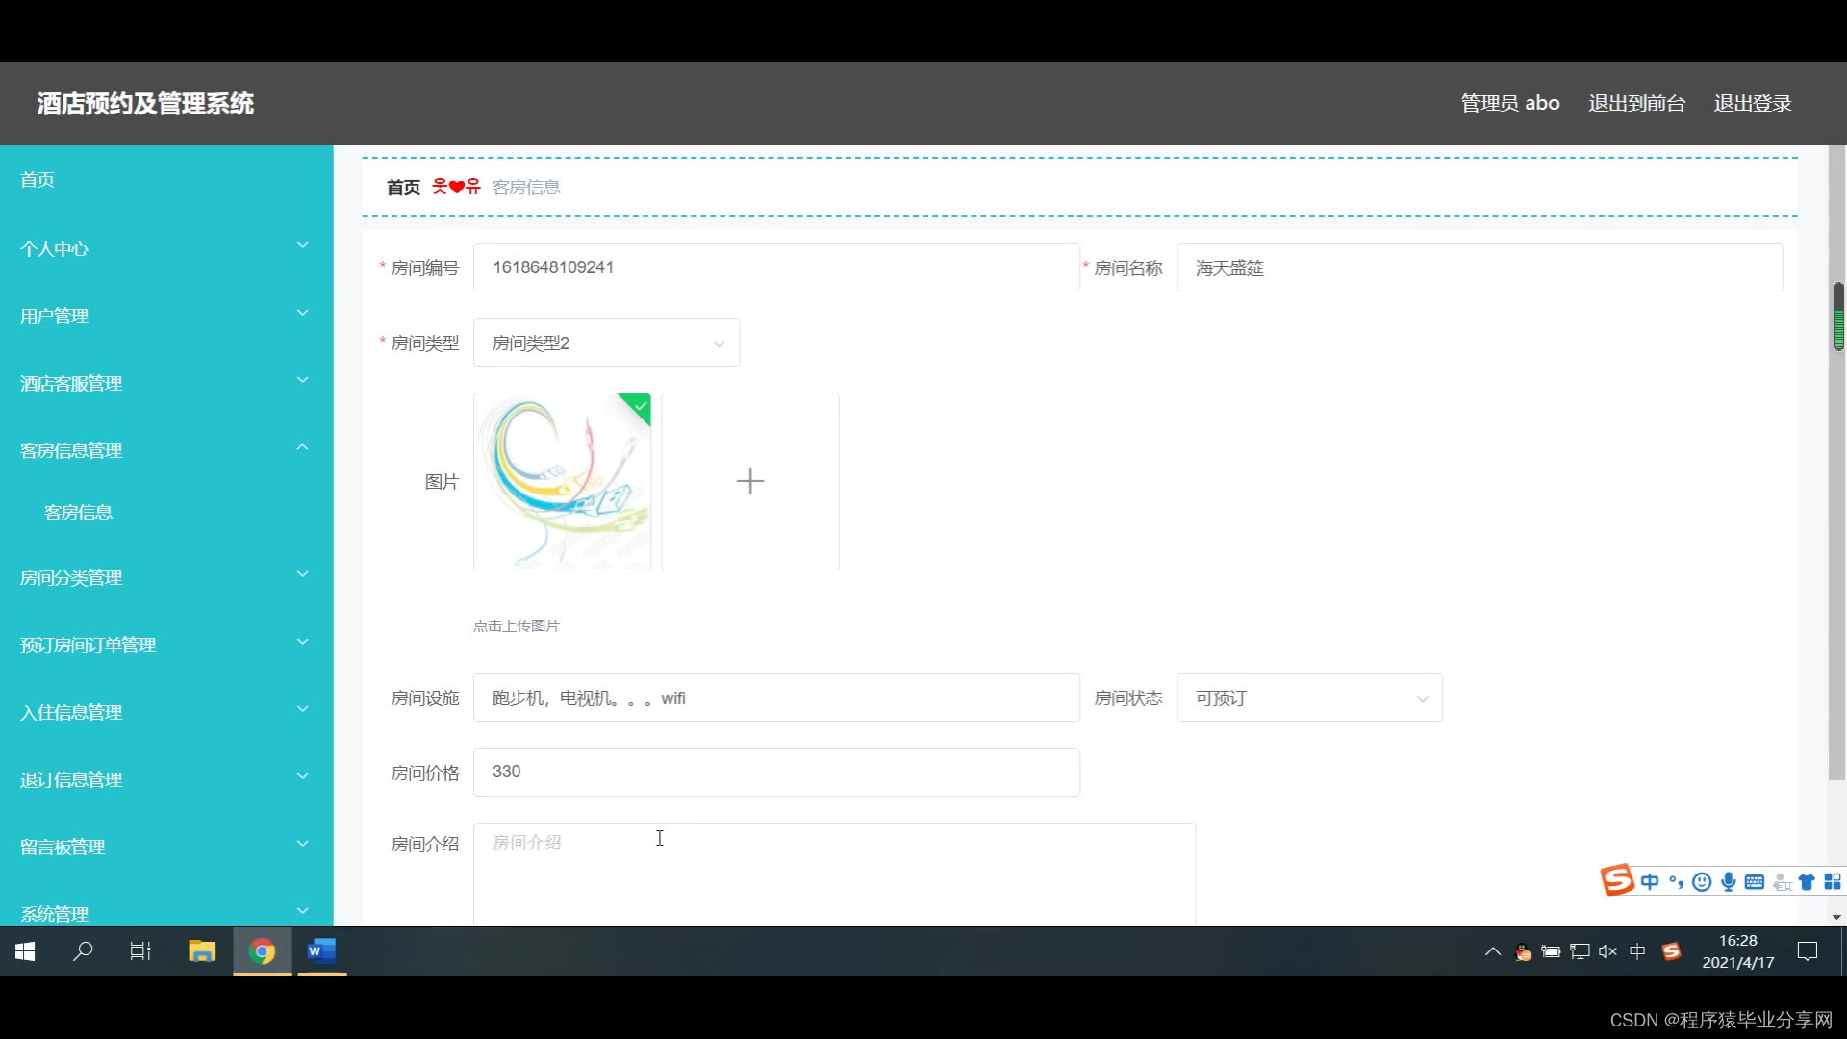
Task: Open the 房间状态 dropdown
Action: [1308, 698]
